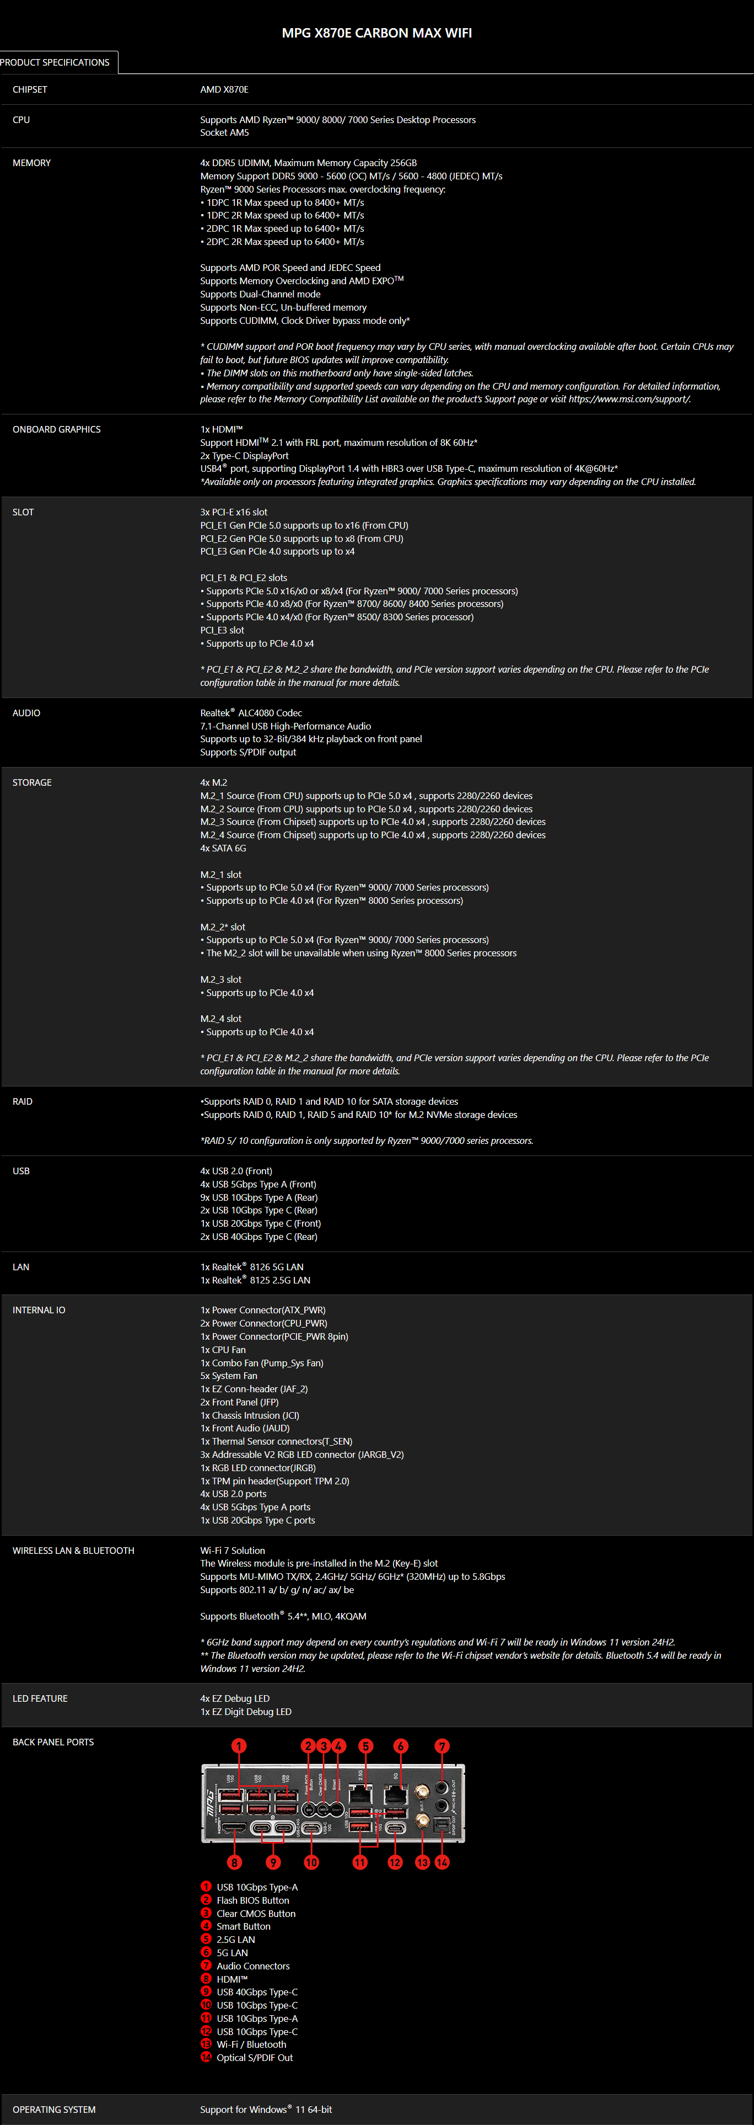The width and height of the screenshot is (754, 2125).
Task: Click red marker 14 below the S/PDIF port
Action: 443,1862
